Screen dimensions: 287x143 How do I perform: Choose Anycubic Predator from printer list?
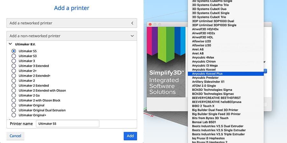click(226, 78)
